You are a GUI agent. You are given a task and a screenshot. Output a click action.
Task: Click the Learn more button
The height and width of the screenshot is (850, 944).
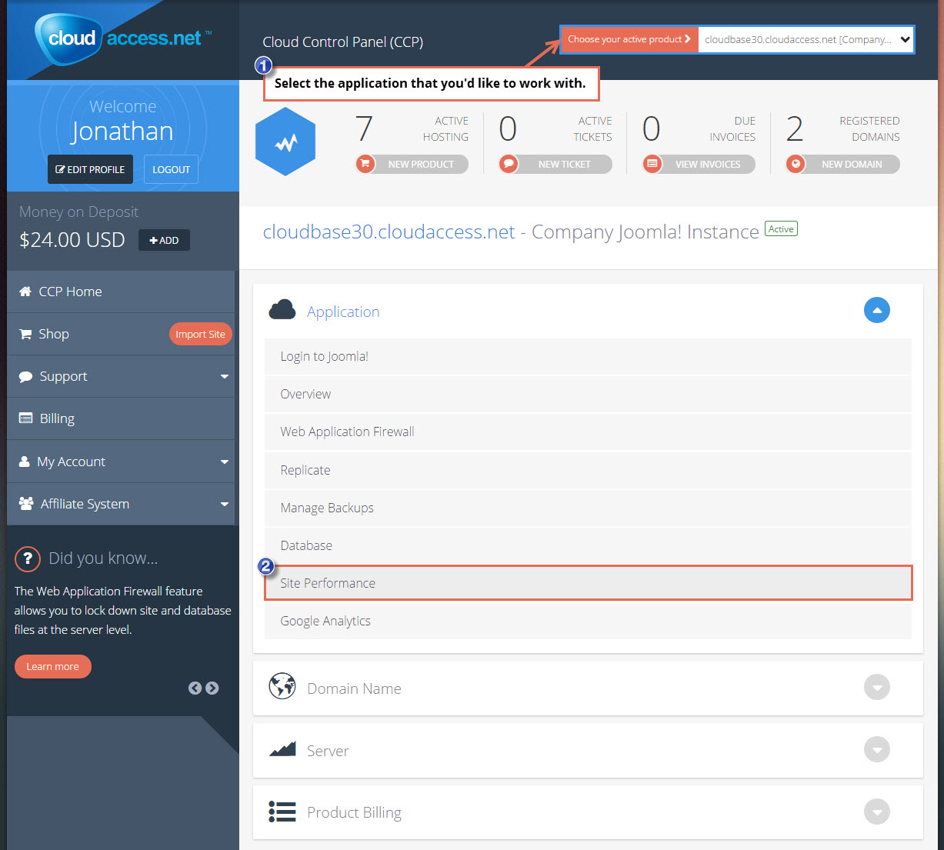52,666
